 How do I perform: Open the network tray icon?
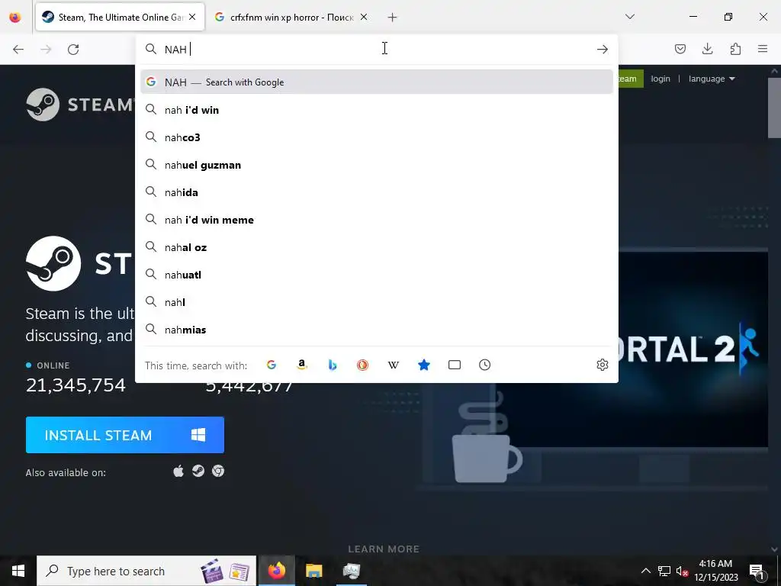pyautogui.click(x=664, y=571)
